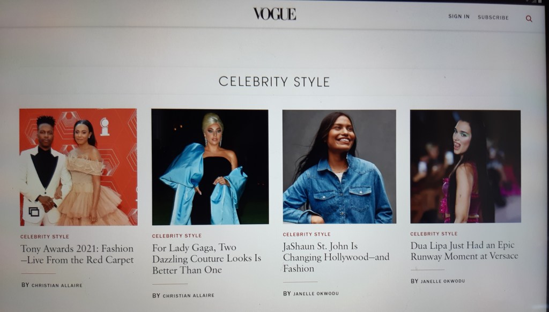Viewport: 549px width, 312px height.
Task: Click Celebrity Style tag above JaShaun headline
Action: click(x=307, y=234)
